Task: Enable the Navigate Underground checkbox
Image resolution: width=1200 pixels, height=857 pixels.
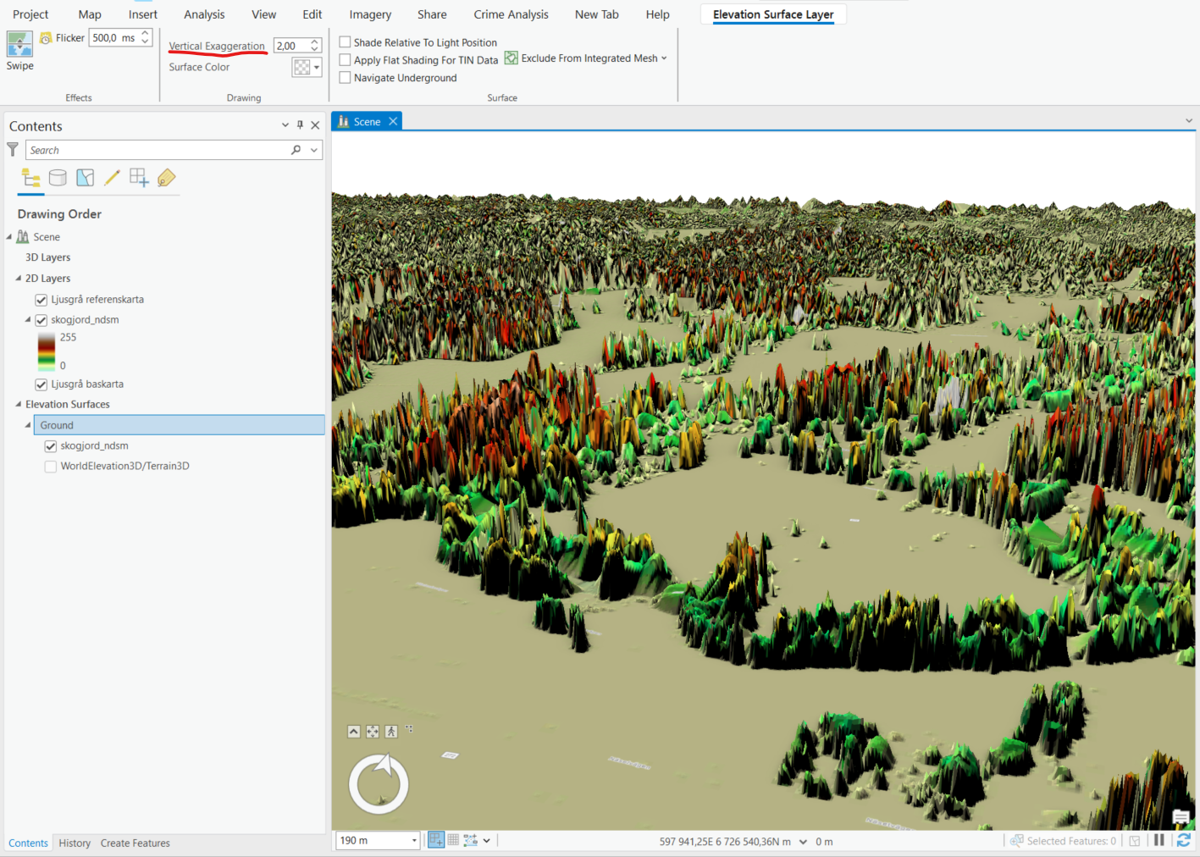Action: click(x=345, y=77)
